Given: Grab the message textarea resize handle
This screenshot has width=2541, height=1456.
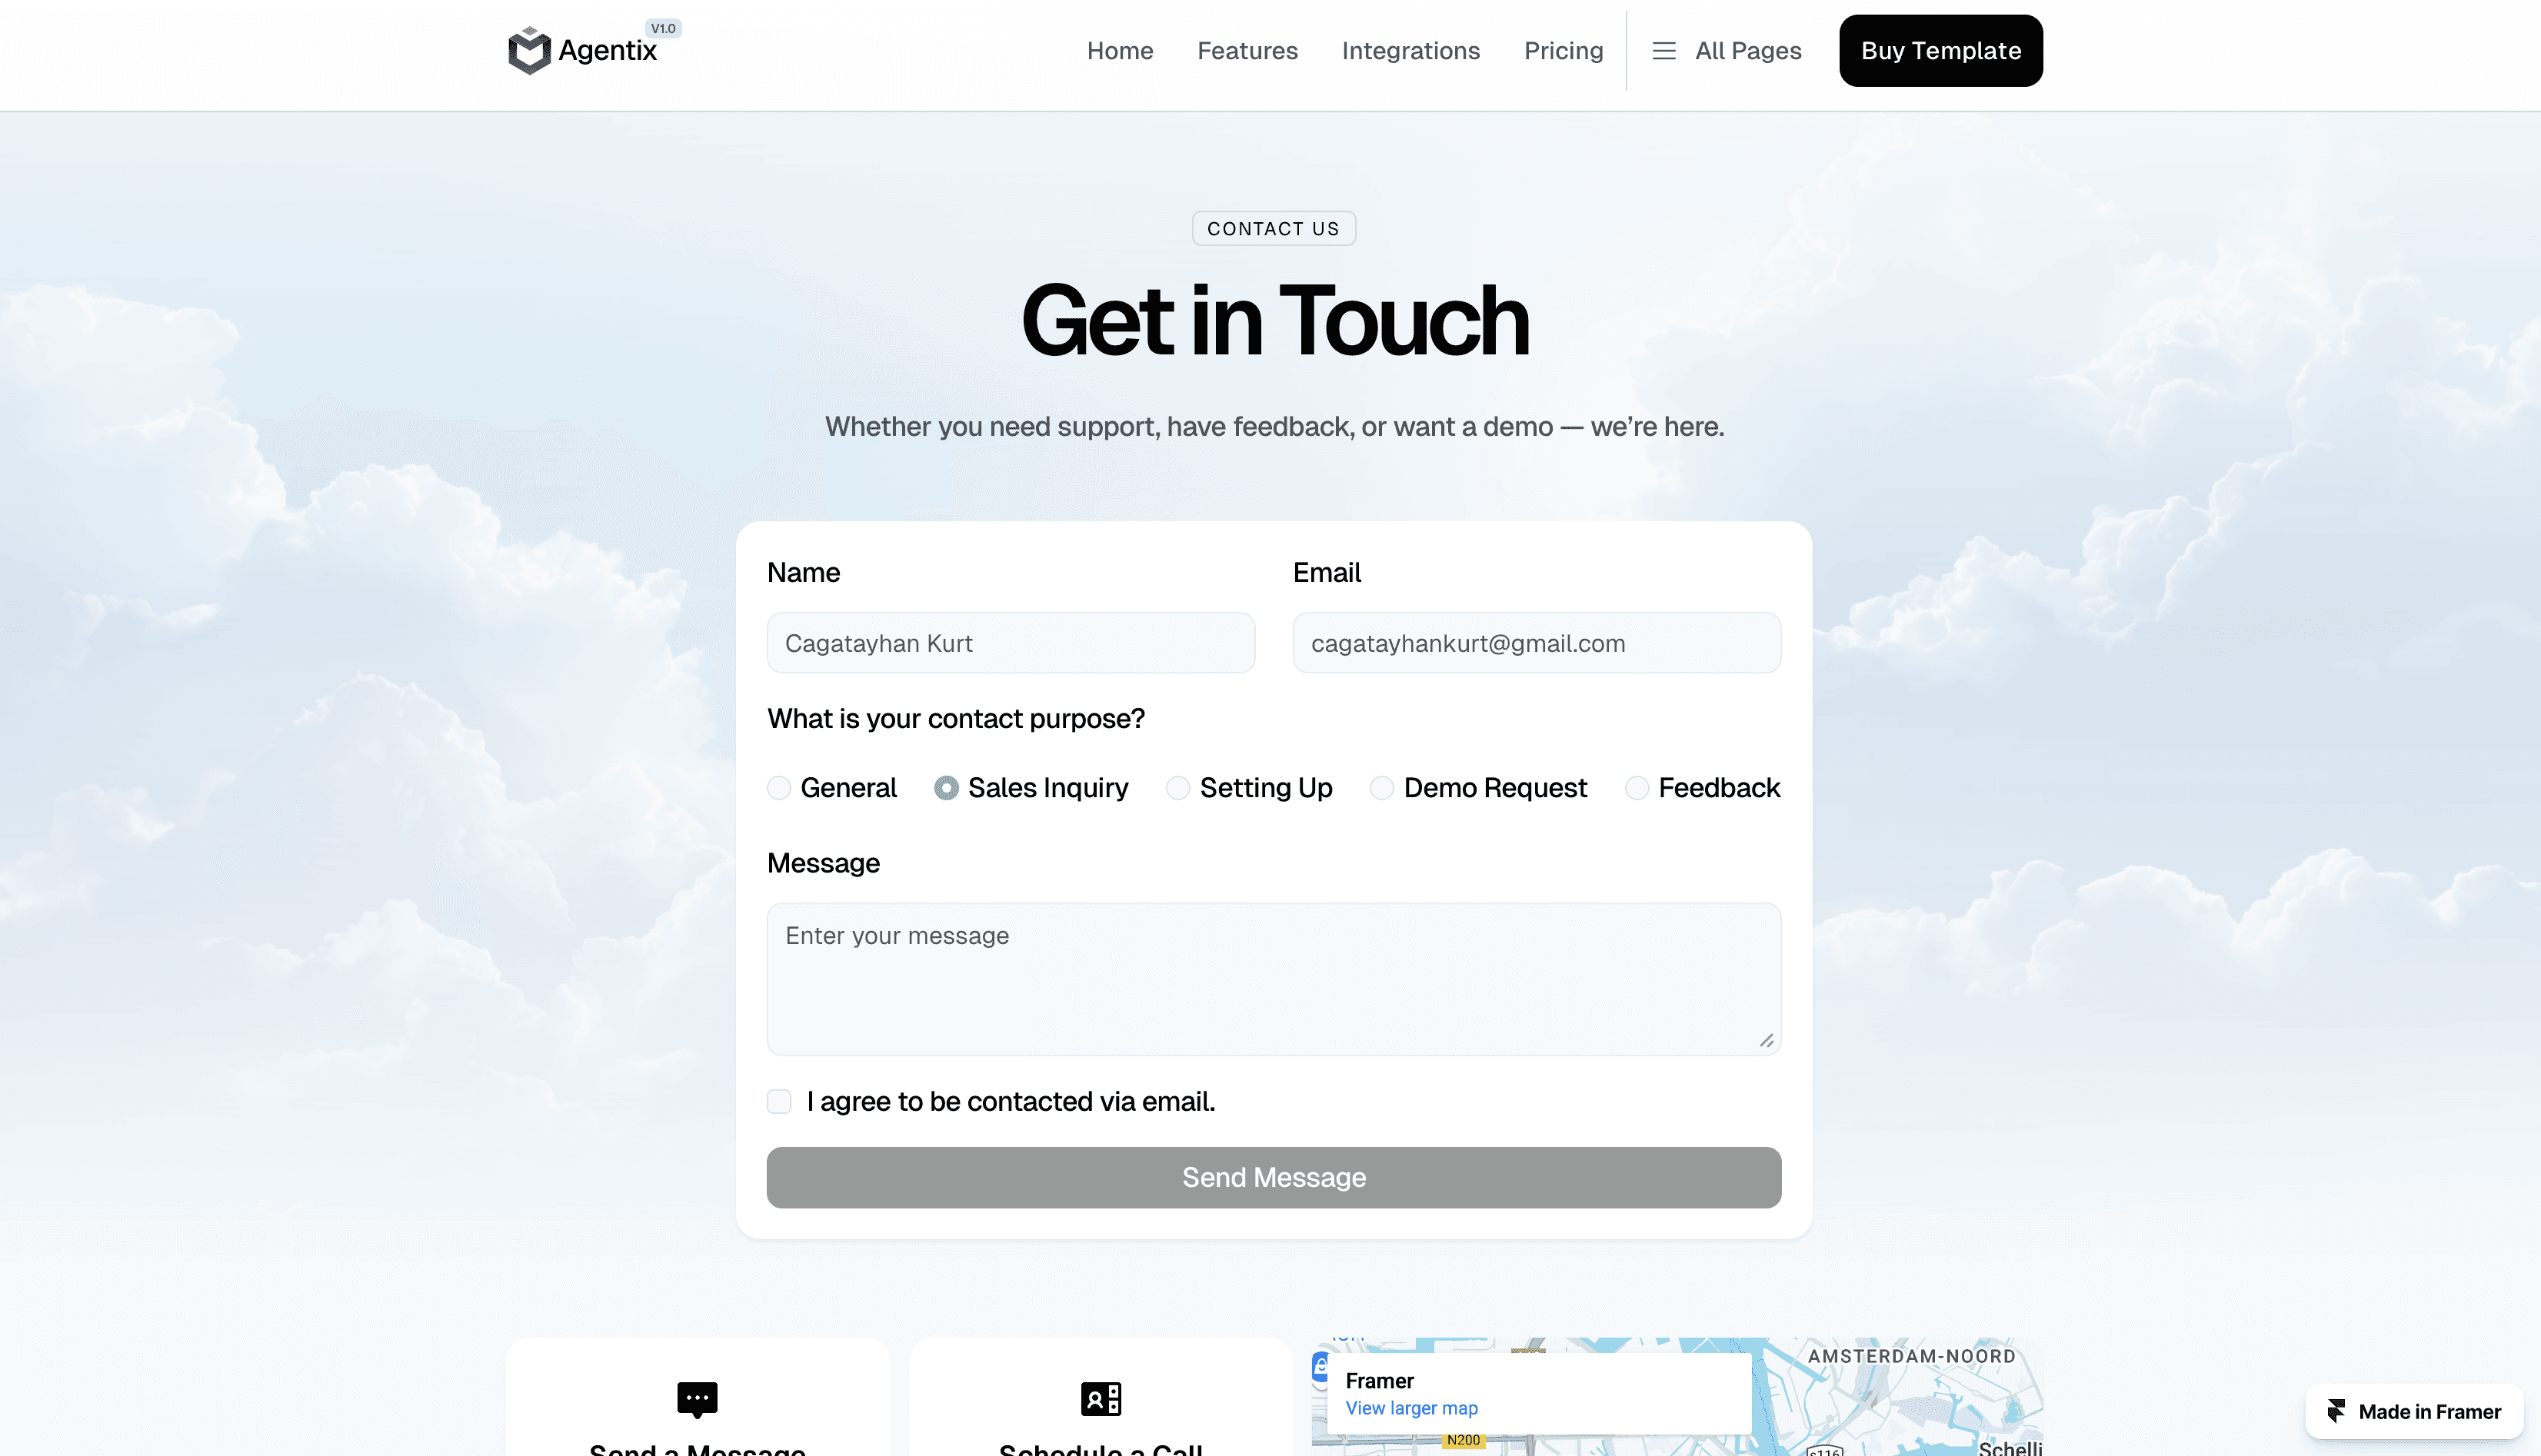Looking at the screenshot, I should click(x=1767, y=1041).
